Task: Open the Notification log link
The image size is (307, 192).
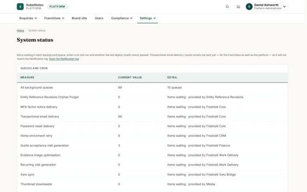Action: pyautogui.click(x=64, y=59)
